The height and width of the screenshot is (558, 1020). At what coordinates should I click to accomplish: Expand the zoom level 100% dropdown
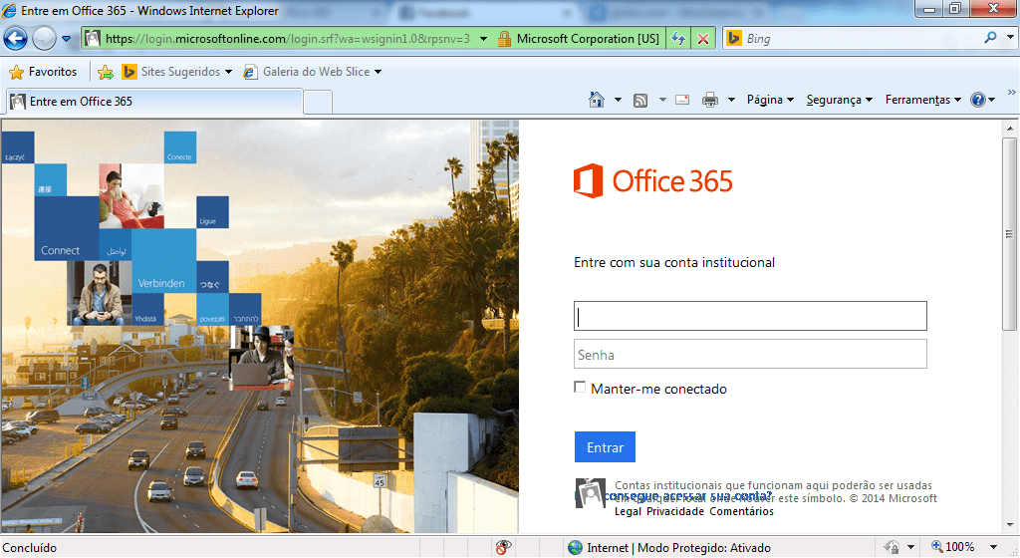(x=990, y=547)
